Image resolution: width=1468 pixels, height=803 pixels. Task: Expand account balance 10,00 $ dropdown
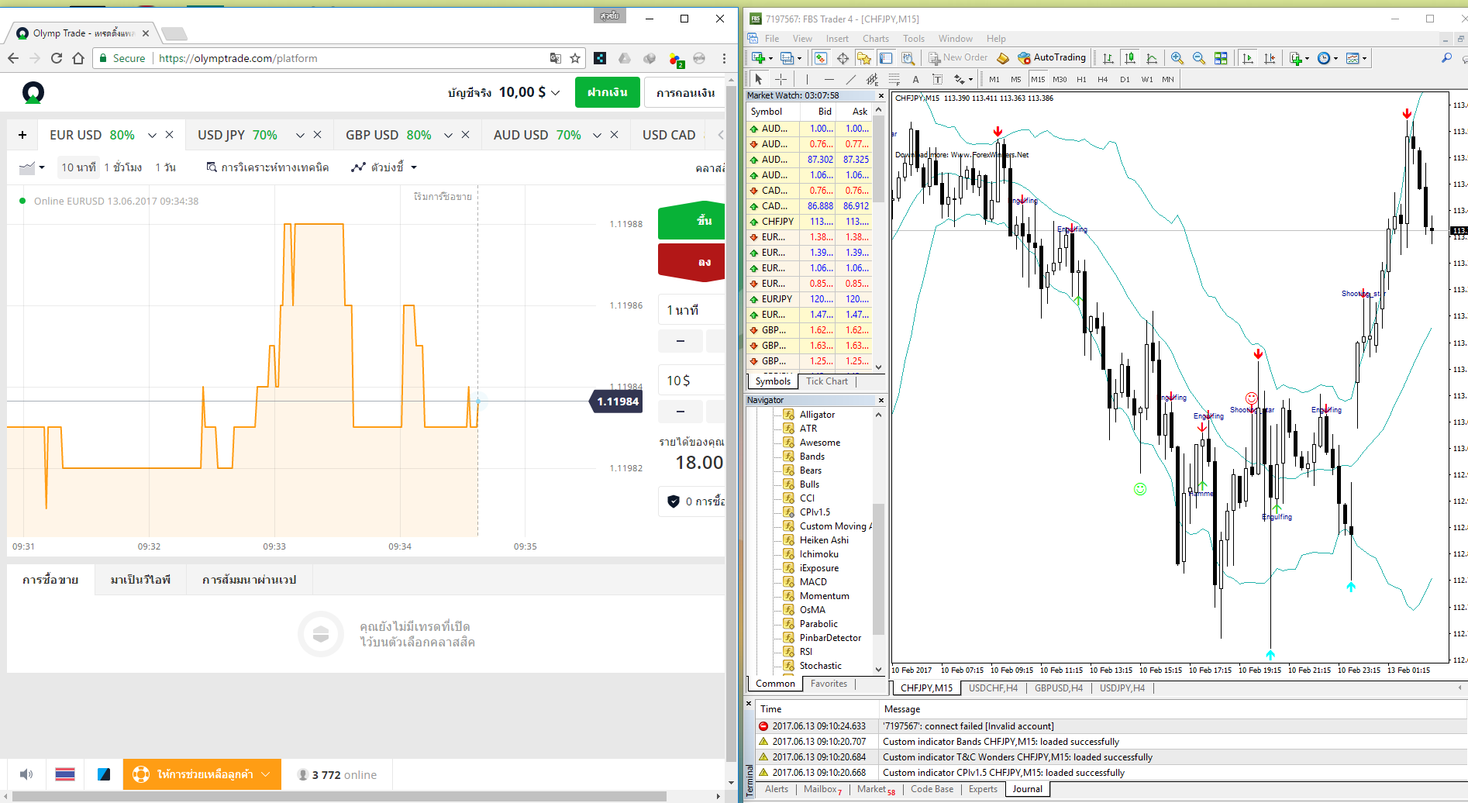(x=555, y=92)
